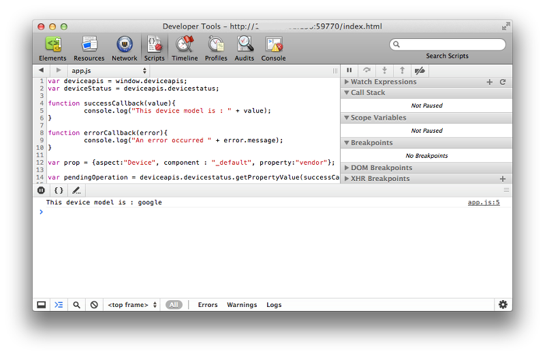This screenshot has height=356, width=545.
Task: Open the Network panel
Action: pyautogui.click(x=125, y=48)
